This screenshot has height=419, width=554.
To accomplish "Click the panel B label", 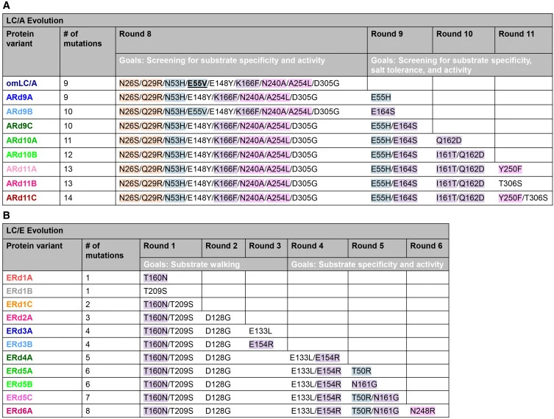I will [x=6, y=215].
